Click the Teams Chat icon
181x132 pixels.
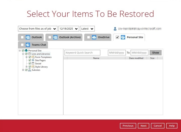tap(28, 45)
